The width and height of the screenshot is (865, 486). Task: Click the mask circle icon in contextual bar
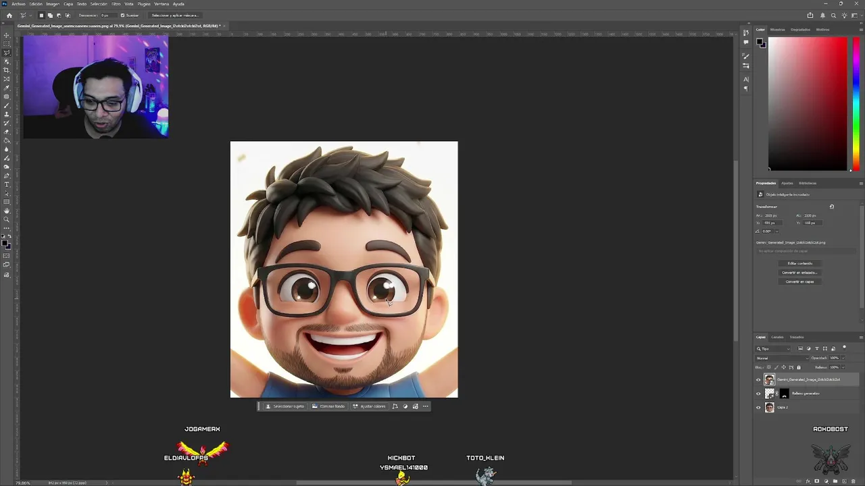405,406
